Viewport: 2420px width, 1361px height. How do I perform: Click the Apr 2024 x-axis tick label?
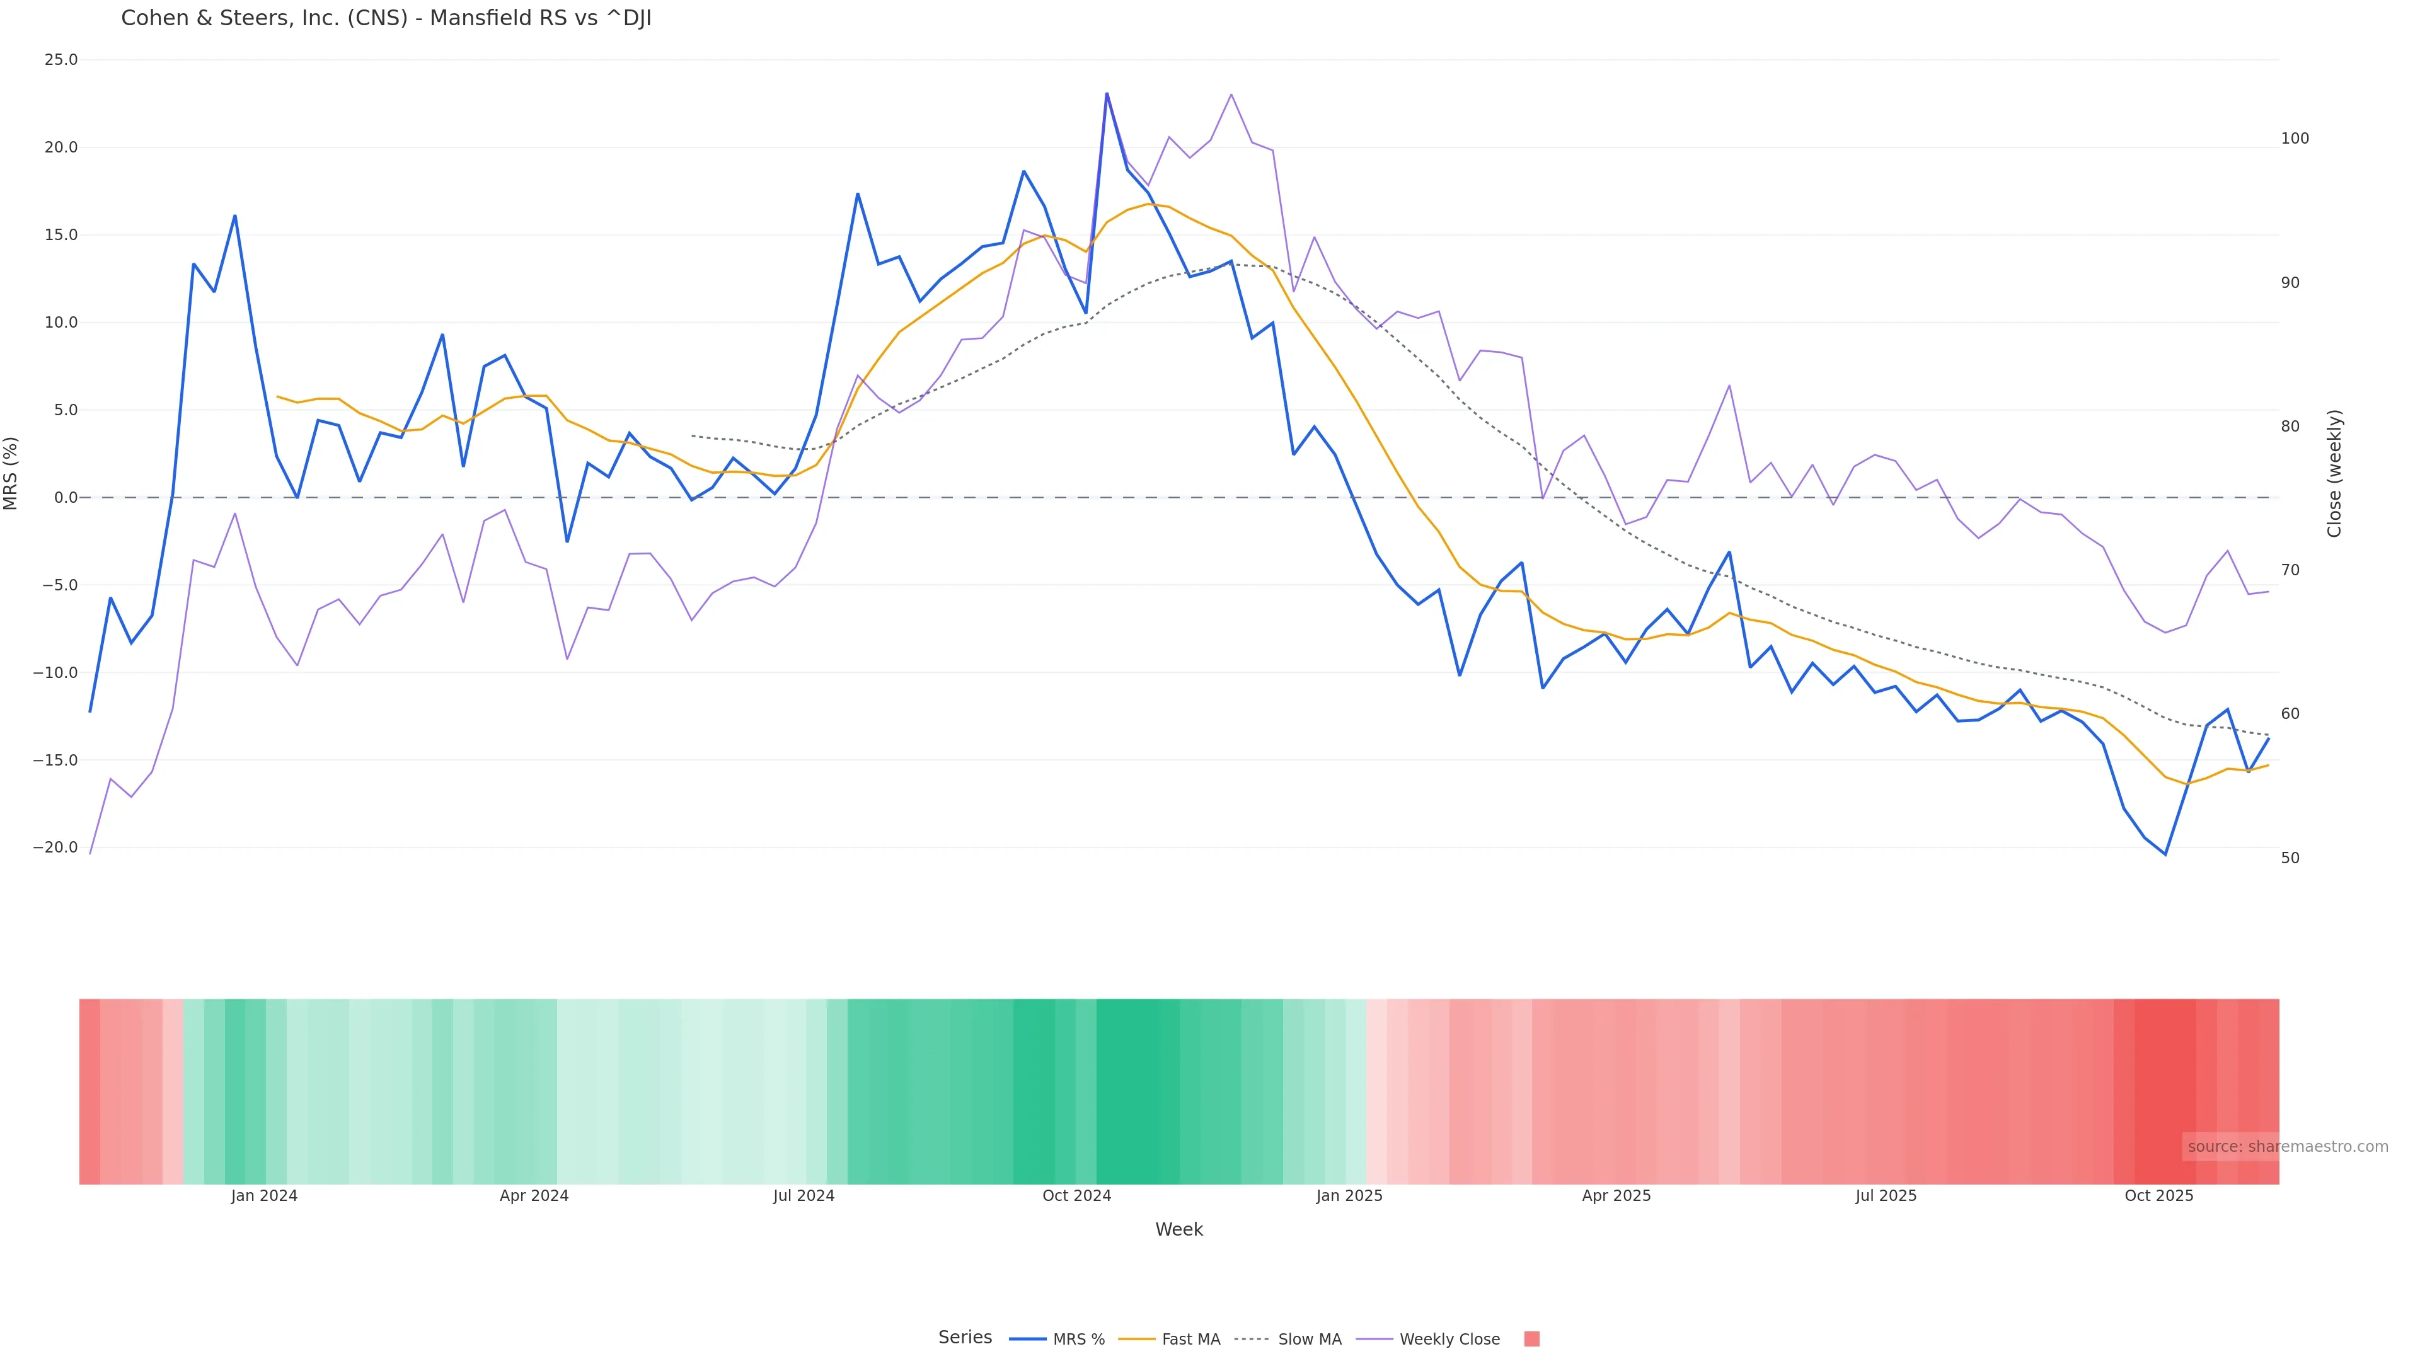[534, 1196]
